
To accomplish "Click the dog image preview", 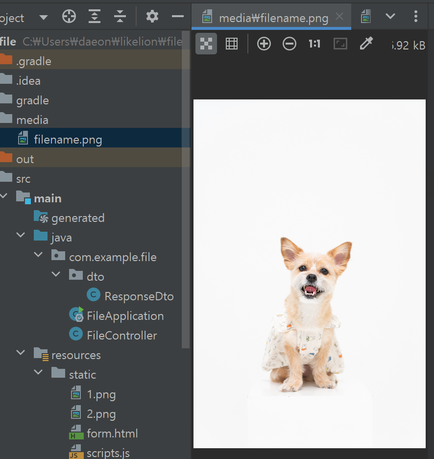I will click(x=309, y=274).
